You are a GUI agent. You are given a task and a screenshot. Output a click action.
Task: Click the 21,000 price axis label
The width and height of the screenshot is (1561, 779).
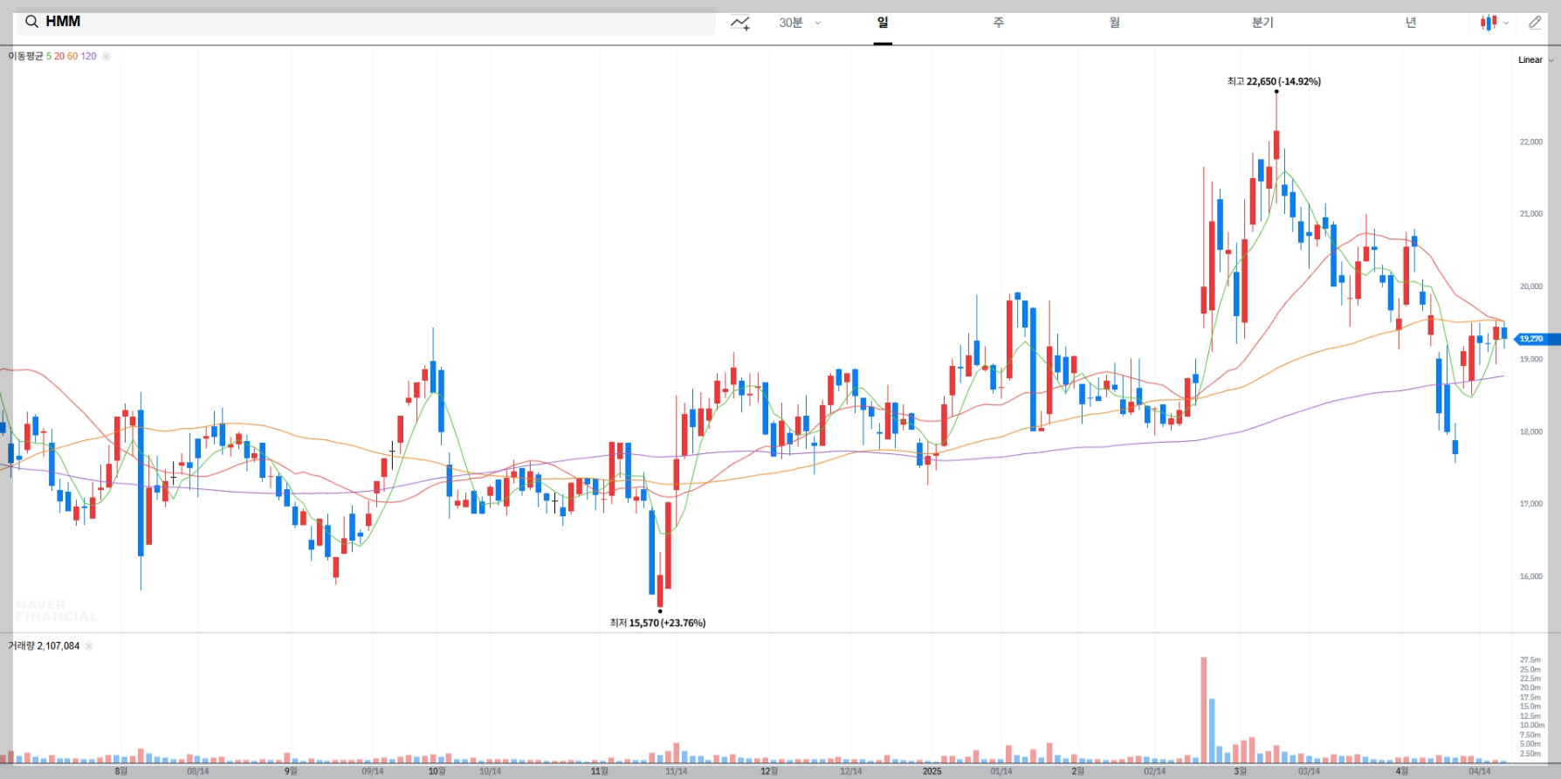coord(1530,214)
